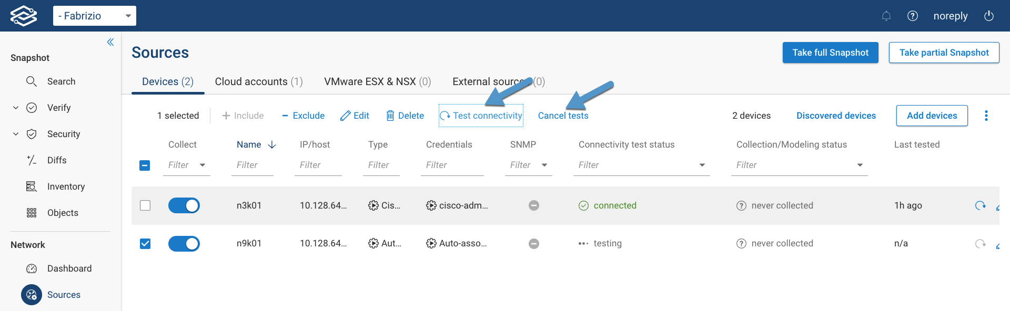Click the notifications bell icon
The width and height of the screenshot is (1010, 311).
886,16
